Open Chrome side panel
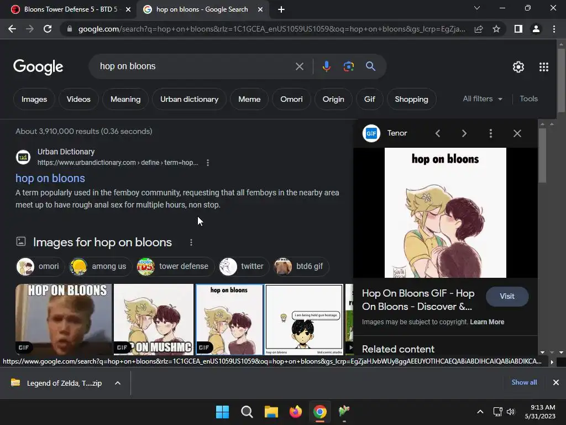This screenshot has width=566, height=425. tap(518, 29)
